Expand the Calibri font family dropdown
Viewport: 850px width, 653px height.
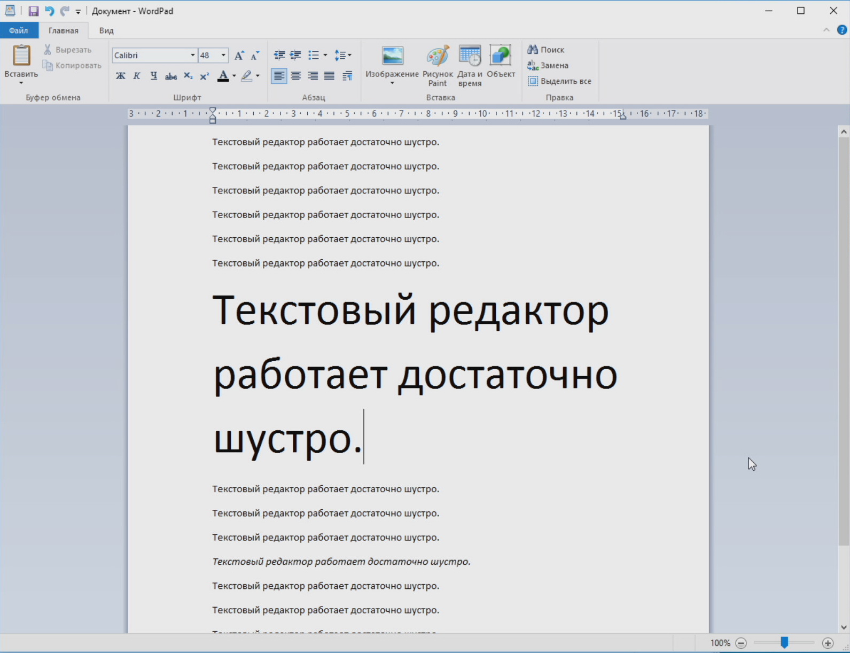(192, 56)
